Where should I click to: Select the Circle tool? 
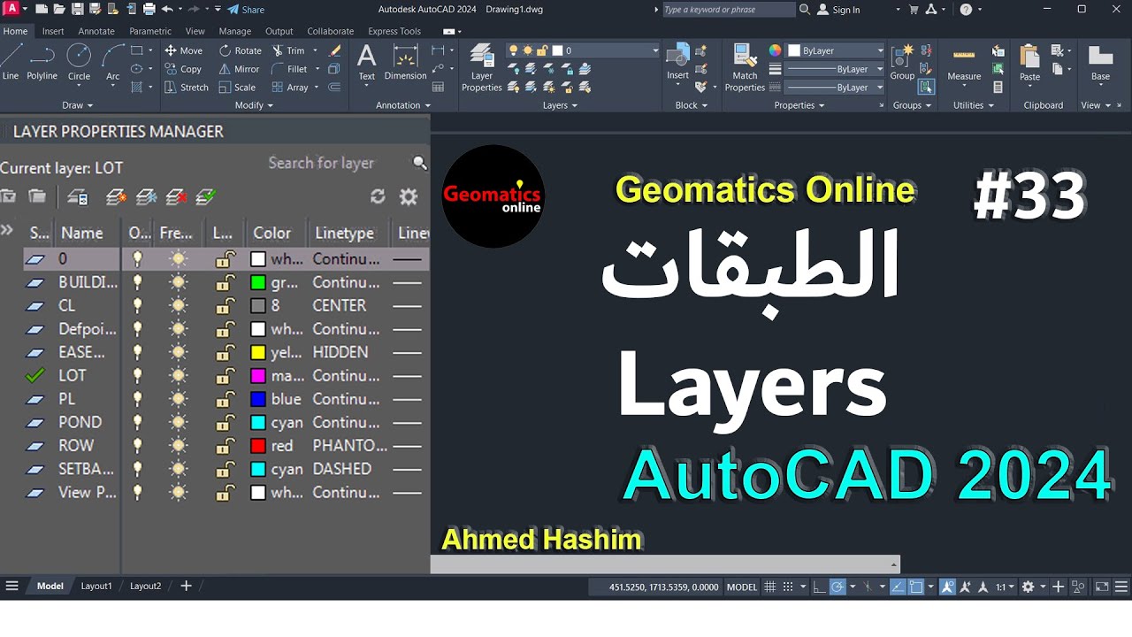[79, 62]
